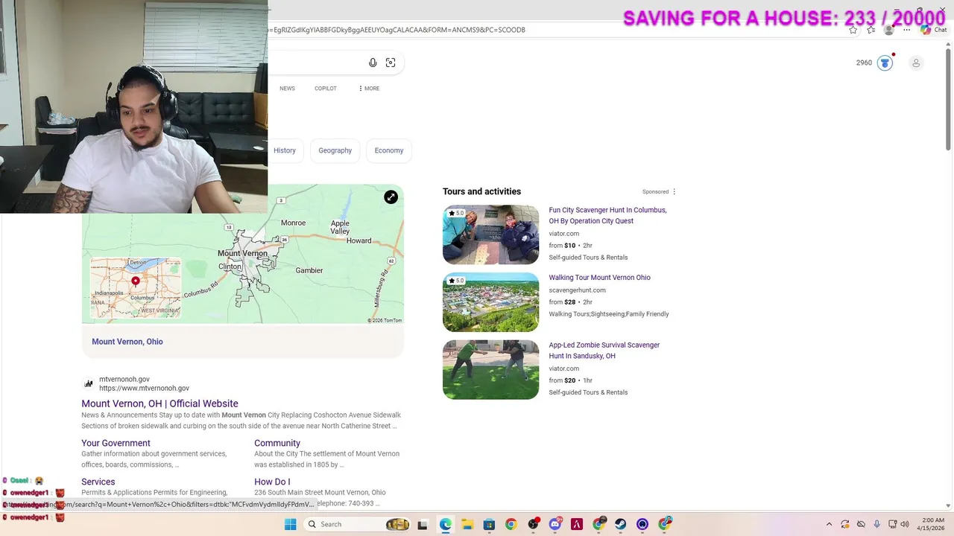The width and height of the screenshot is (954, 536).
Task: Open Mount Vernon, OH Official Website result
Action: pos(159,403)
